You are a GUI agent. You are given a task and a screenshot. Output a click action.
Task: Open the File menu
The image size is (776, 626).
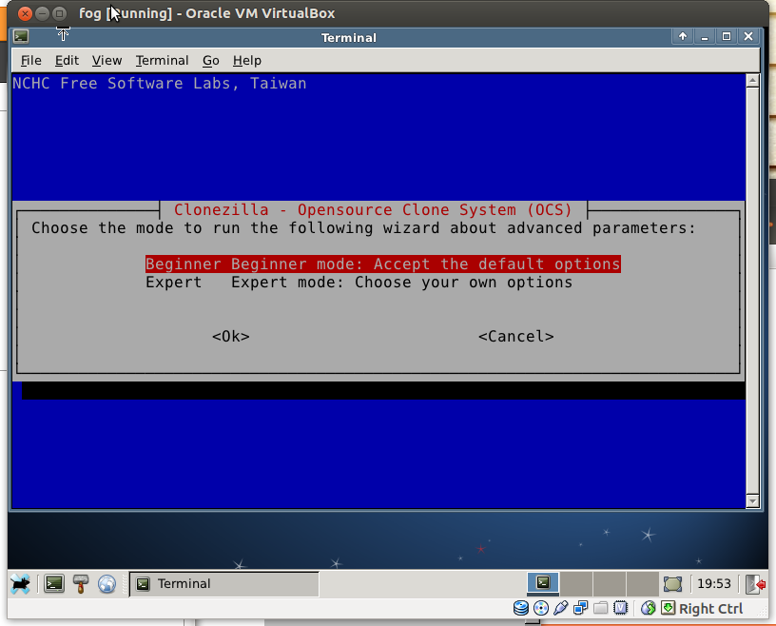[x=31, y=60]
